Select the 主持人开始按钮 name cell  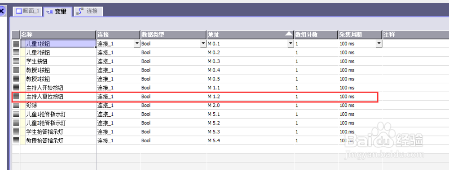tap(58, 88)
